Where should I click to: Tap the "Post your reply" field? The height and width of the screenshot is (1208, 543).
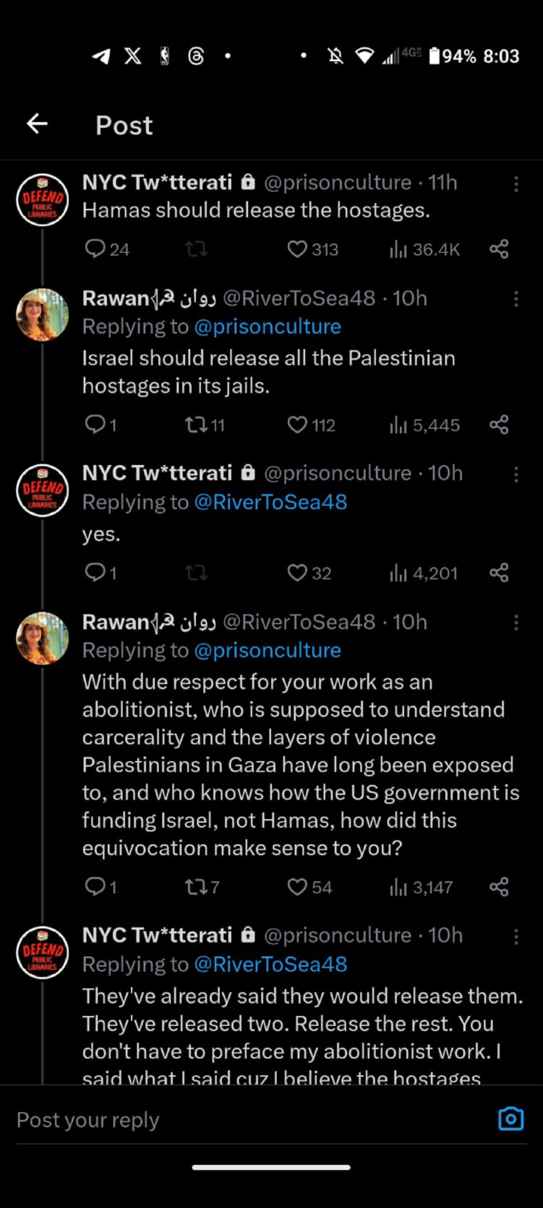pos(241,1120)
